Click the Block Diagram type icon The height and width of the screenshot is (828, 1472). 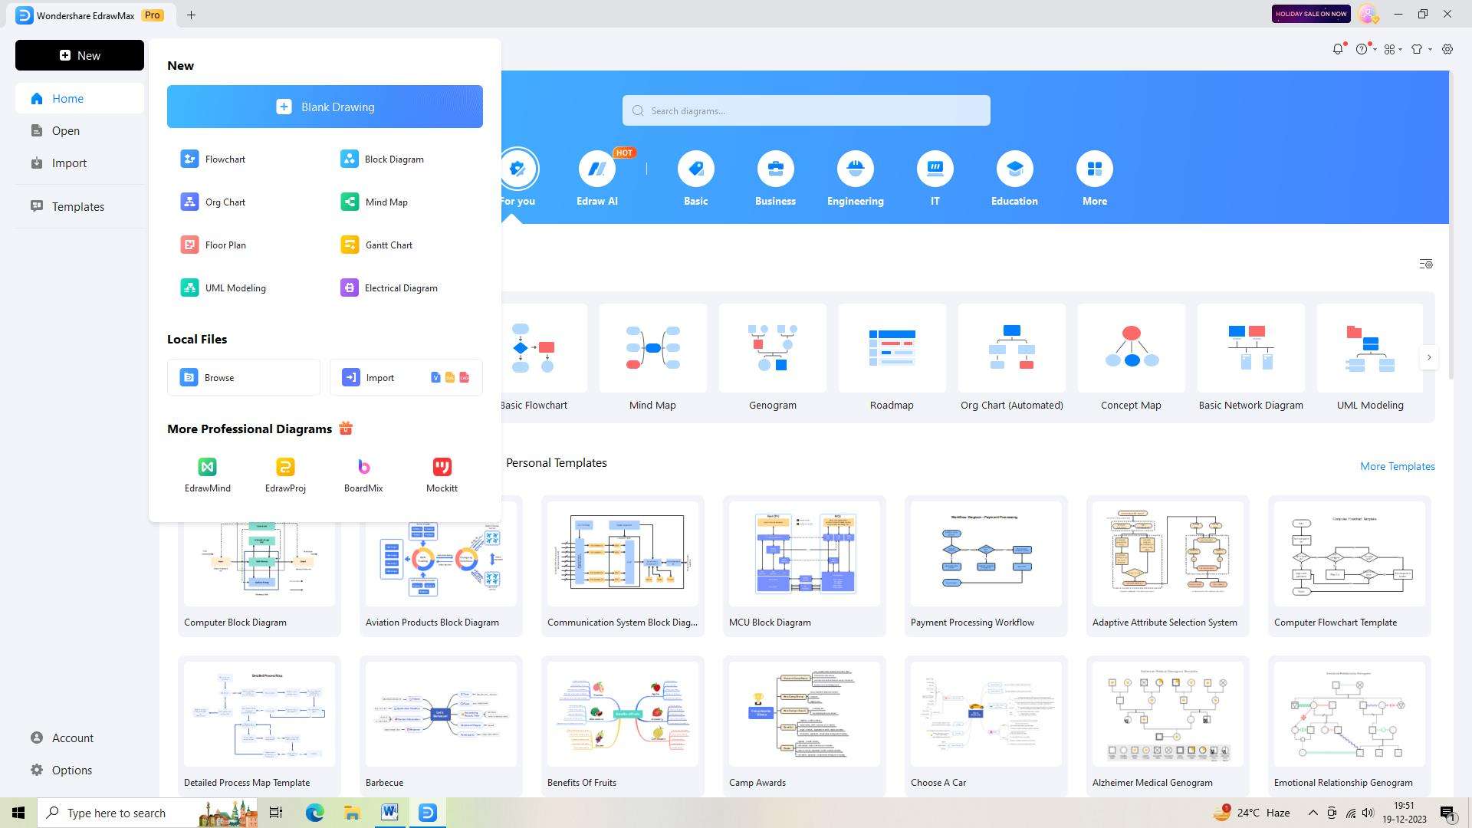(x=349, y=158)
